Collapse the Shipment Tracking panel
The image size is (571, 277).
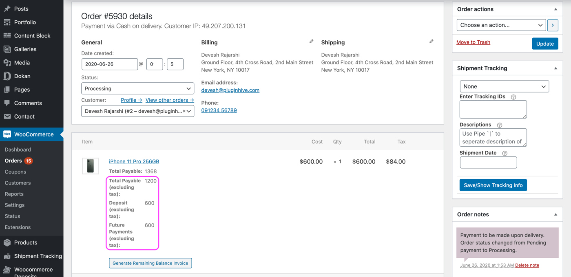[x=556, y=68]
